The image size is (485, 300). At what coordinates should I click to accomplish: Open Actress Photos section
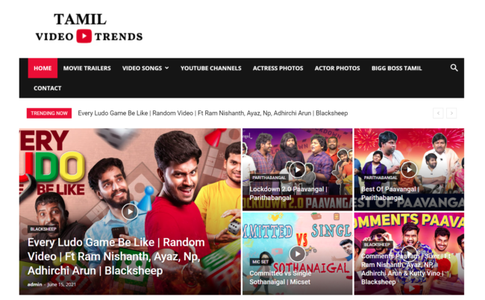point(278,68)
